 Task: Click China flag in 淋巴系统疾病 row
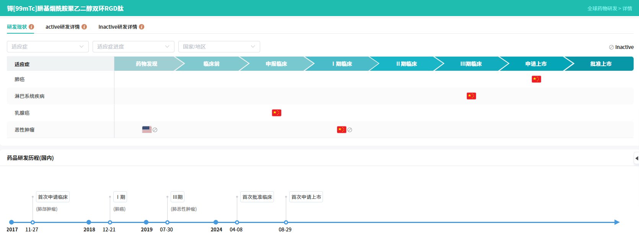pyautogui.click(x=471, y=96)
